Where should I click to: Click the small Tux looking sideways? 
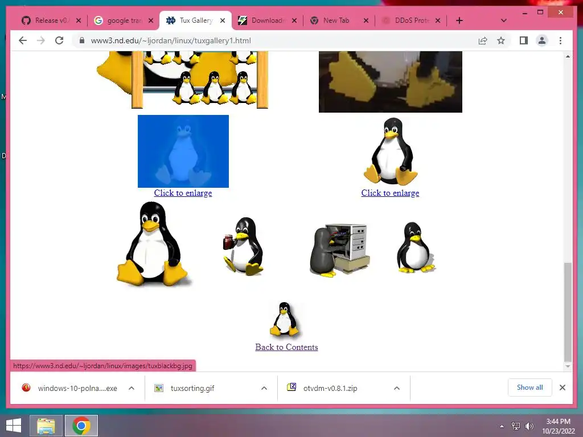415,247
